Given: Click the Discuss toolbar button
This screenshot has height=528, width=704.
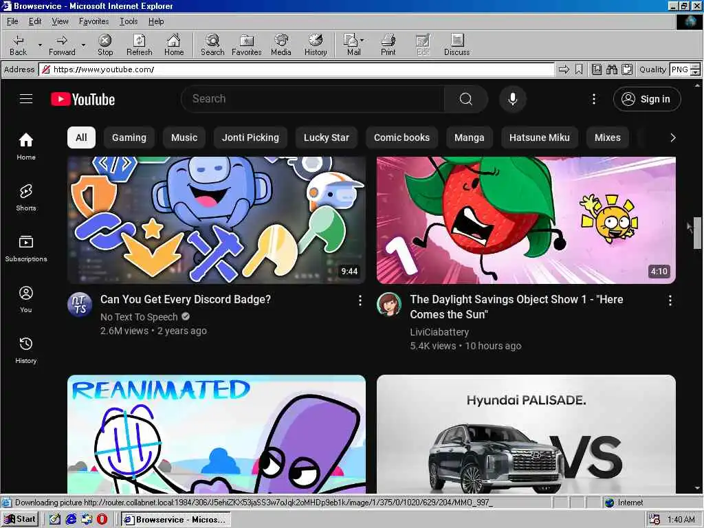Looking at the screenshot, I should tap(457, 45).
